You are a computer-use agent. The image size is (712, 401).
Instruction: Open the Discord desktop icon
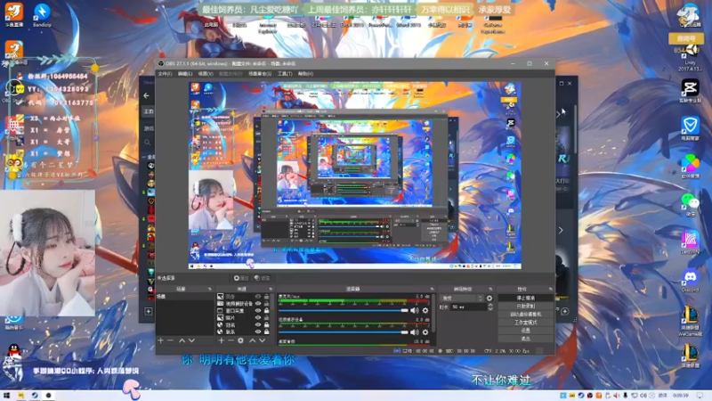[x=691, y=280]
